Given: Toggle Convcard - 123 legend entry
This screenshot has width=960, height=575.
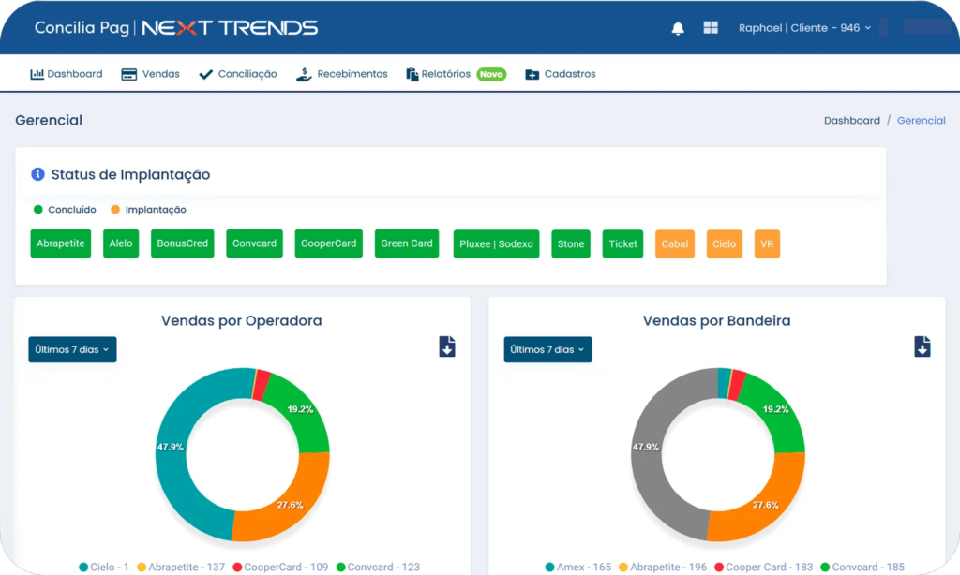Looking at the screenshot, I should 379,568.
